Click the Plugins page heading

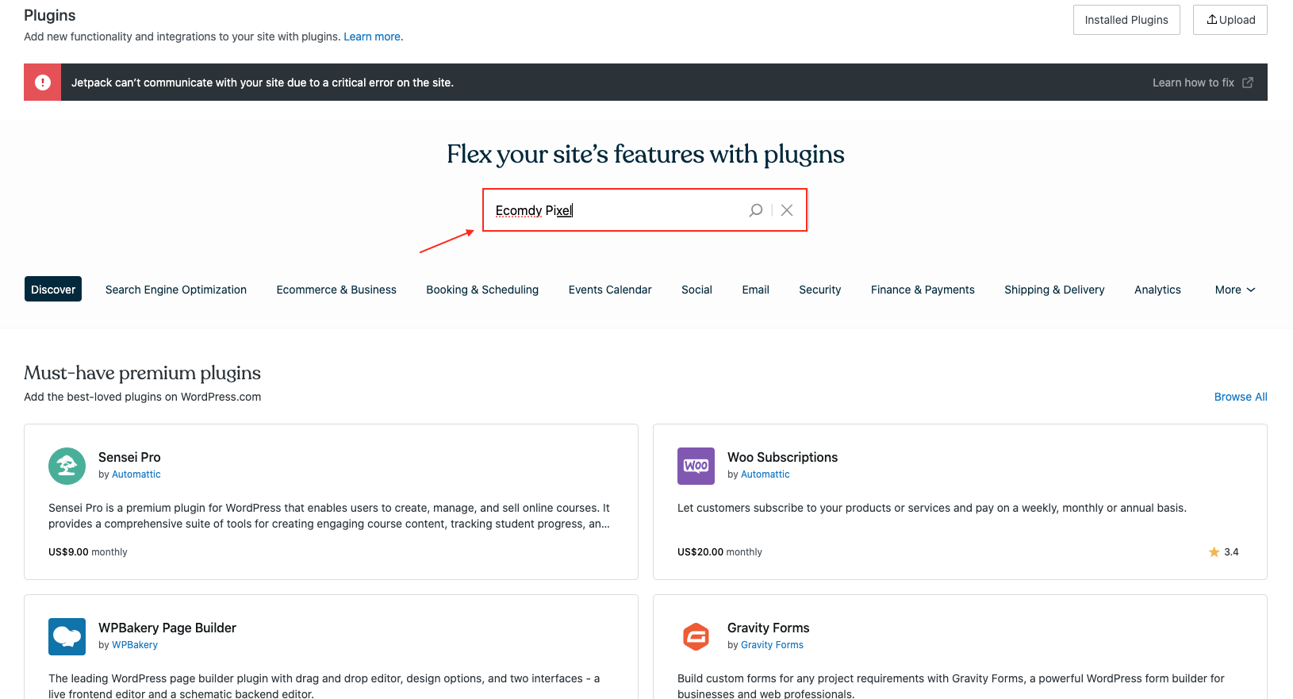tap(50, 15)
